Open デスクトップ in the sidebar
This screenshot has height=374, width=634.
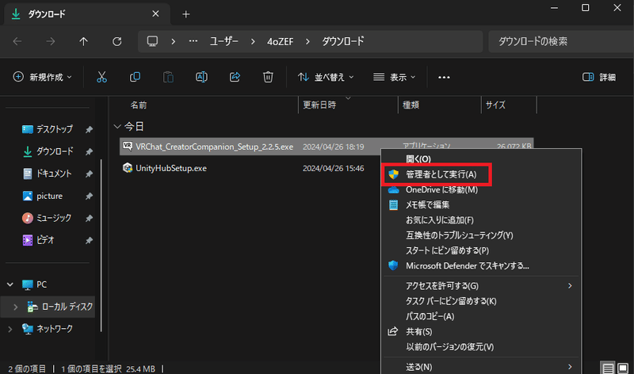(48, 129)
